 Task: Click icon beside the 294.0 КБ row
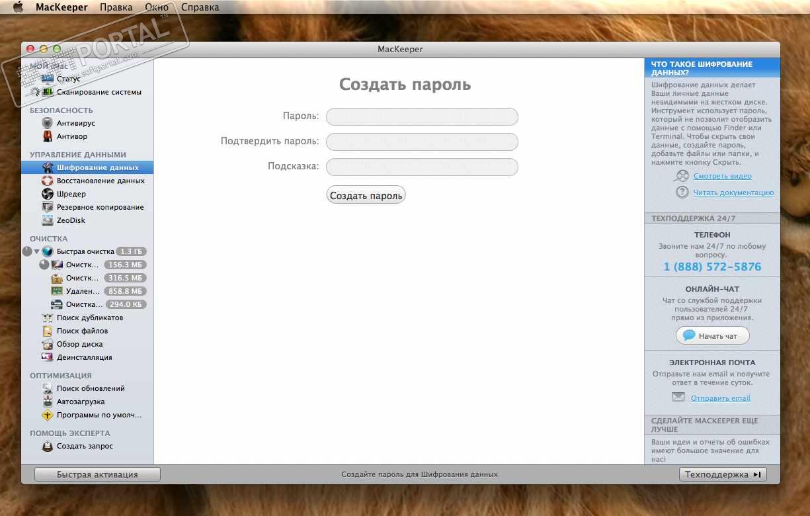(x=57, y=304)
